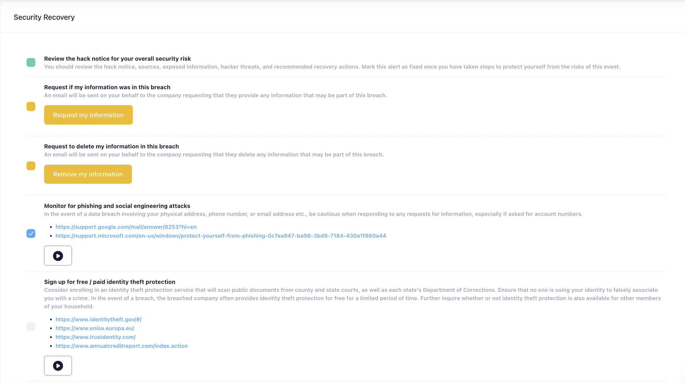Play the phishing awareness video
Image resolution: width=685 pixels, height=384 pixels.
58,255
